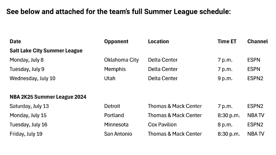
Task: Click the Cox Pavilion location cell
Action: click(x=162, y=124)
